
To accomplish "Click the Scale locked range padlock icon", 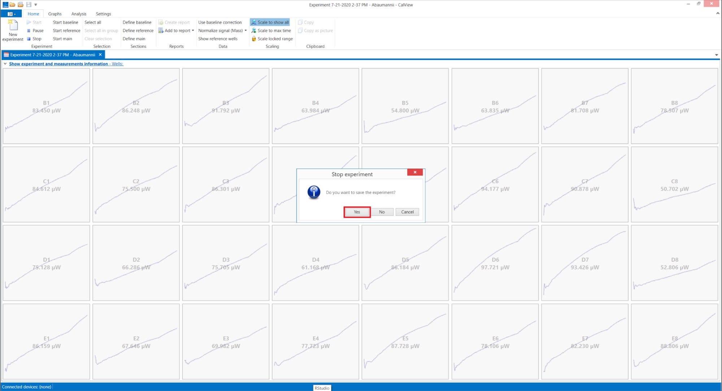I will click(254, 39).
